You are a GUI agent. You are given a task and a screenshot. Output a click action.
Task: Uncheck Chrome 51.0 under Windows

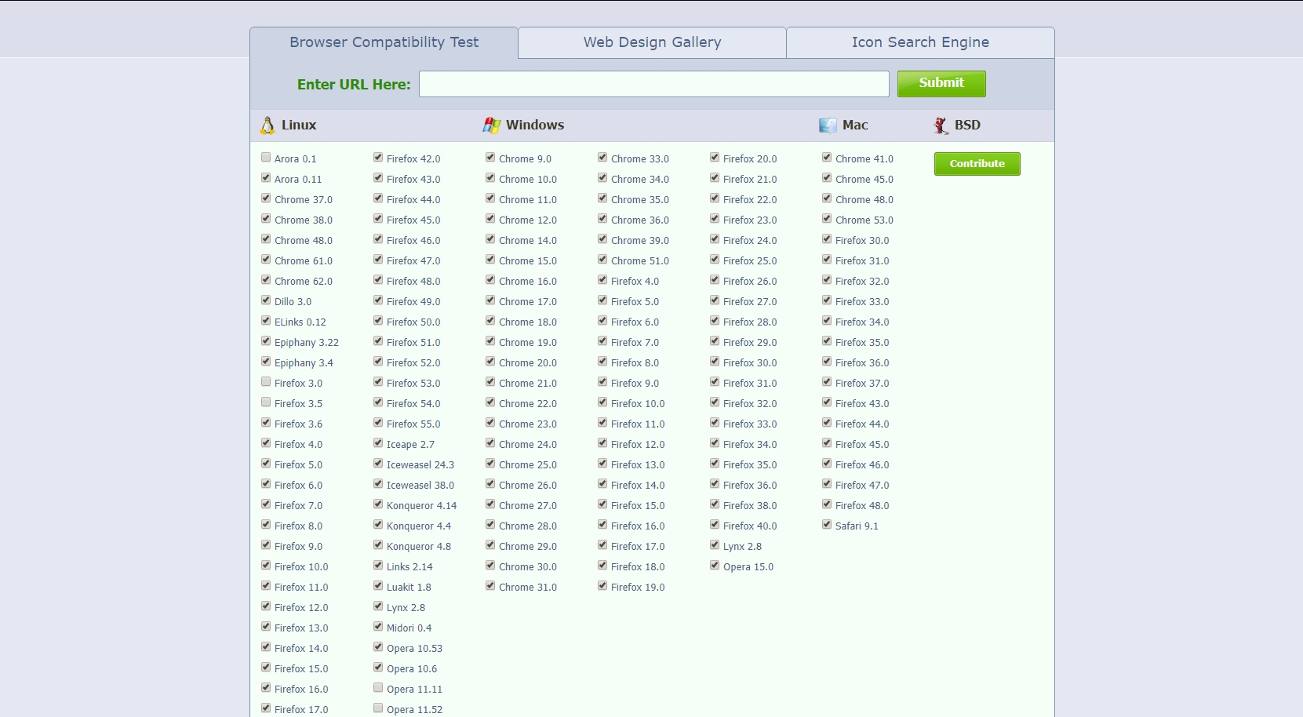point(602,260)
